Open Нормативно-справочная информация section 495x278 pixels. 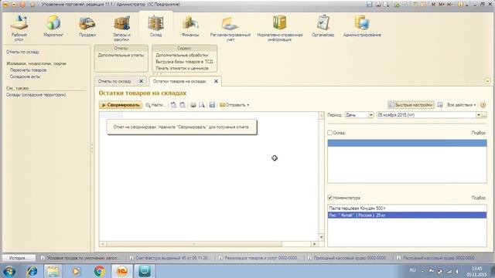point(280,28)
